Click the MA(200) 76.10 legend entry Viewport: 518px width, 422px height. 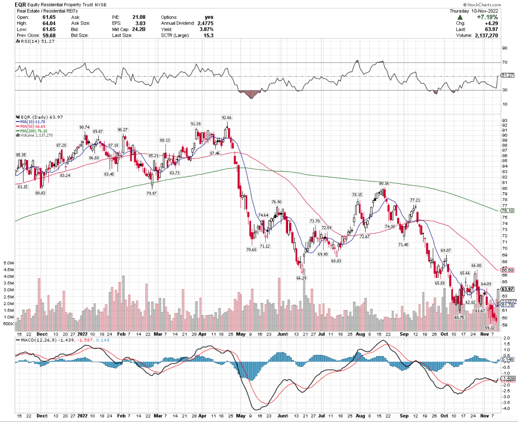pos(34,131)
